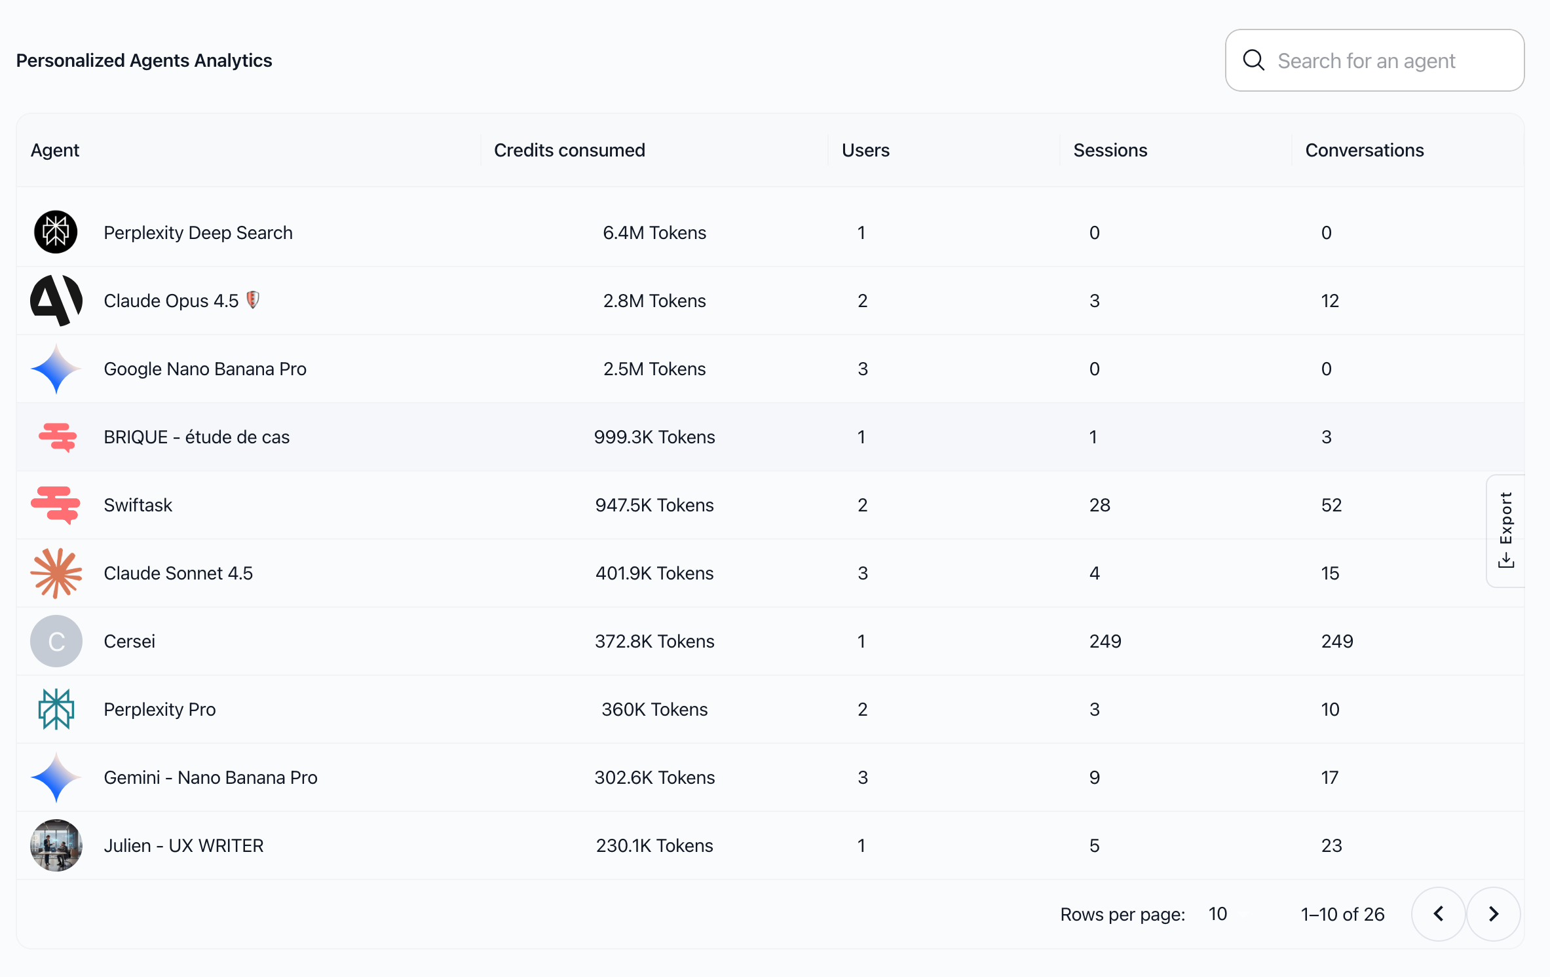Image resolution: width=1550 pixels, height=977 pixels.
Task: Click the 372.8K Tokens credits value
Action: [654, 641]
